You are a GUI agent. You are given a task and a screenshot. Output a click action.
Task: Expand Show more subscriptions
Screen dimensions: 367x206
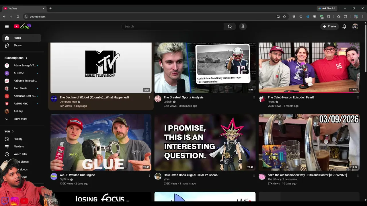tap(22, 119)
